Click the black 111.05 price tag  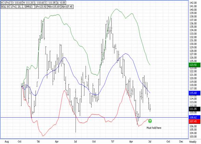point(195,109)
